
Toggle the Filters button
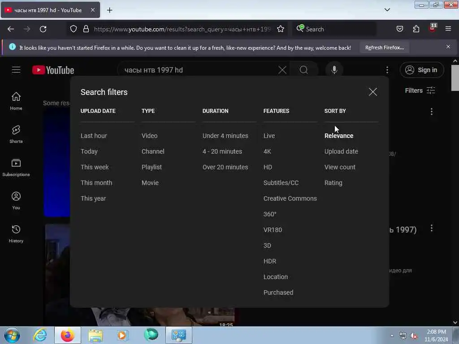click(420, 90)
